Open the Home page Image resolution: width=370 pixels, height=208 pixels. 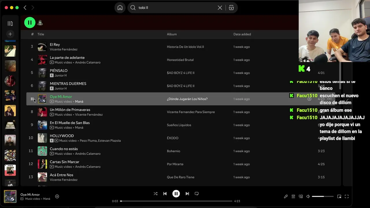[x=120, y=8]
